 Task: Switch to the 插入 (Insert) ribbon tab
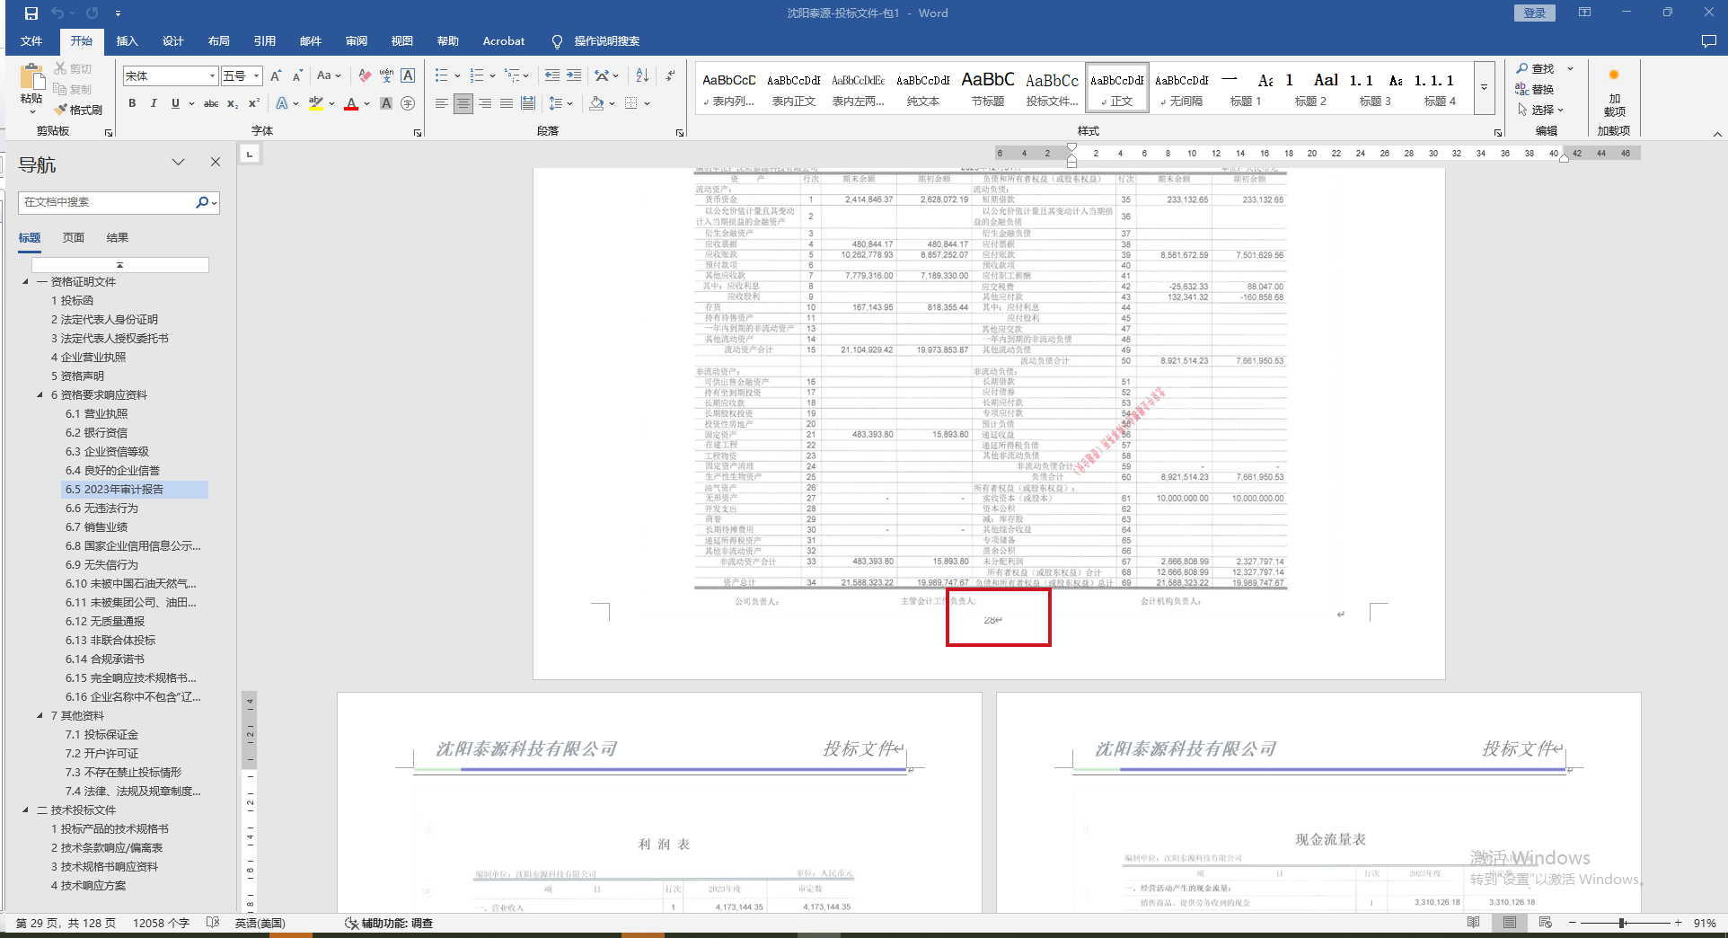pyautogui.click(x=127, y=41)
